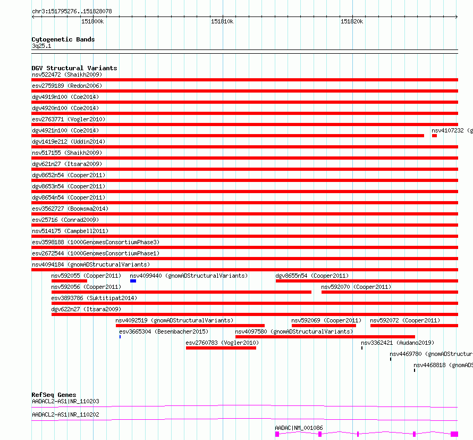Image resolution: width=473 pixels, height=440 pixels.
Task: Select the DGV Structural Variants track title
Action: pyautogui.click(x=74, y=68)
